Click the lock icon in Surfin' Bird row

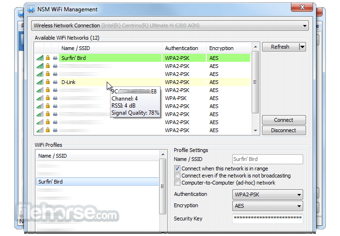click(48, 58)
